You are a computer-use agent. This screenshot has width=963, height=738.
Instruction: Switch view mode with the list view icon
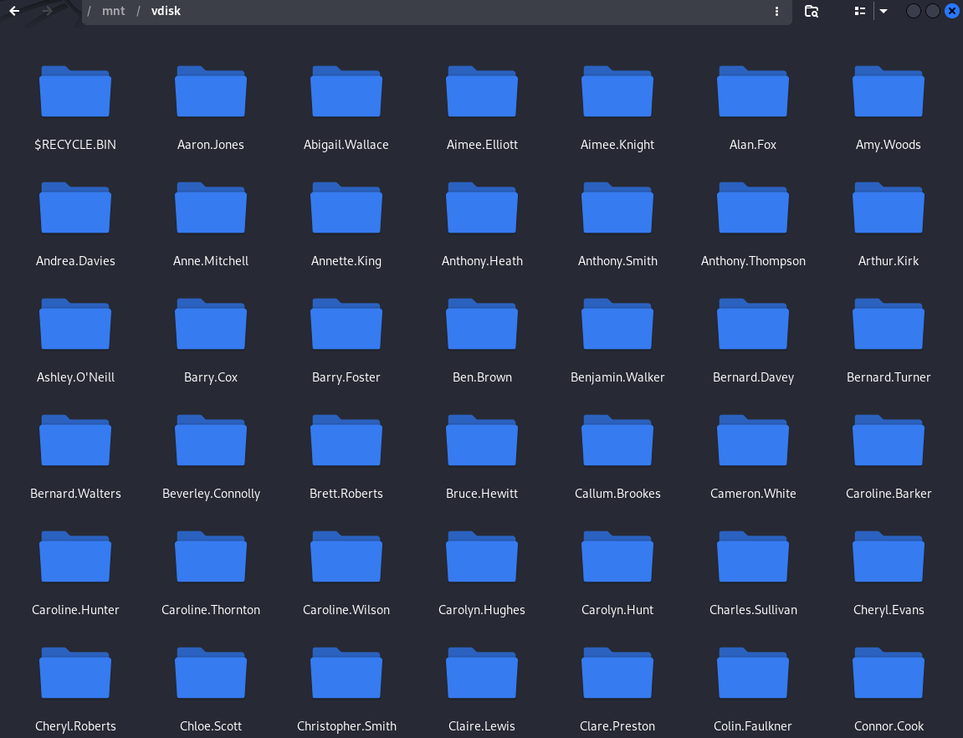[860, 11]
